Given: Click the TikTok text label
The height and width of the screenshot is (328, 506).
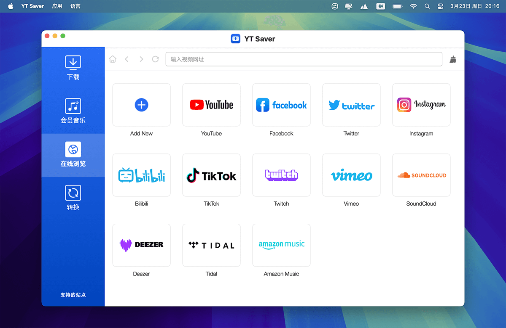Looking at the screenshot, I should click(x=211, y=204).
